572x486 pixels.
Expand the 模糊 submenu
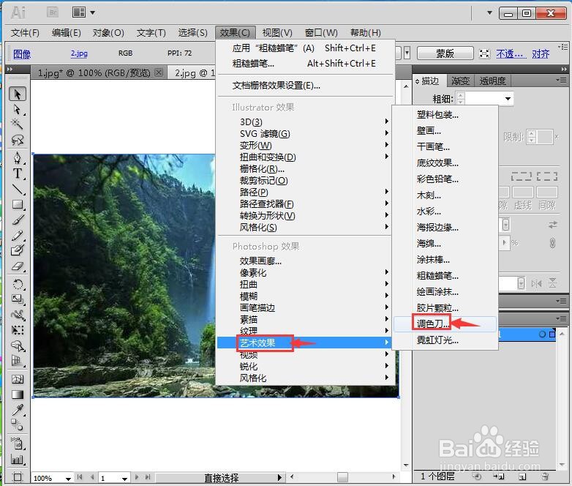point(306,296)
